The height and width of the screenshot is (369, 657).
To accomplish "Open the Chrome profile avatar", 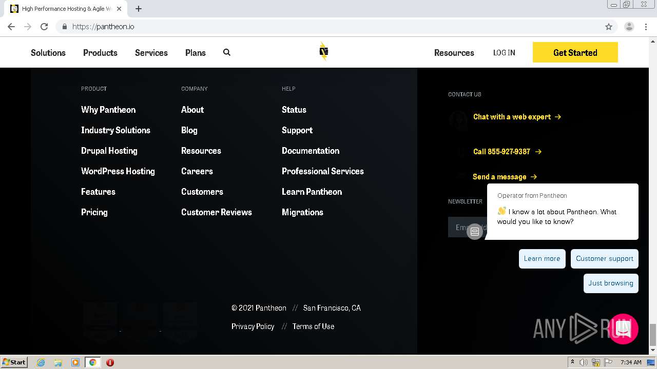I will [x=629, y=27].
